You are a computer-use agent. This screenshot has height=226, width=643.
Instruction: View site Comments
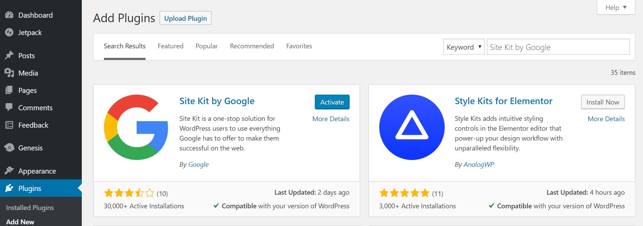point(35,108)
